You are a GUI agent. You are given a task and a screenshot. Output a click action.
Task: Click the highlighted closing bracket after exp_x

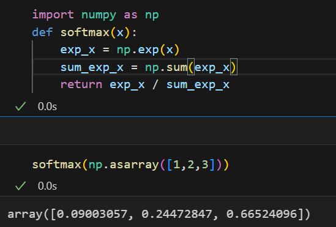tap(234, 67)
